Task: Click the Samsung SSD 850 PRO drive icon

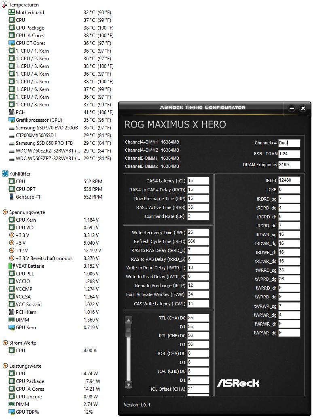Action: (x=11, y=144)
